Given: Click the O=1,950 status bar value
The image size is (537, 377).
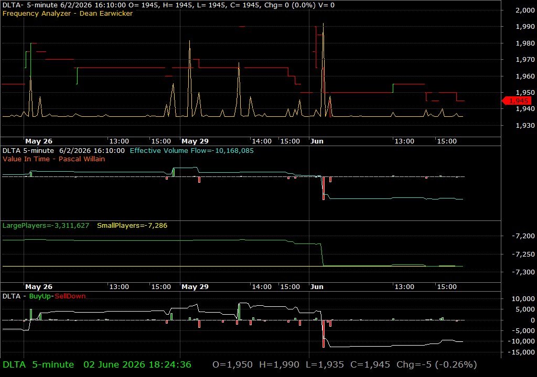Looking at the screenshot, I should (x=232, y=364).
